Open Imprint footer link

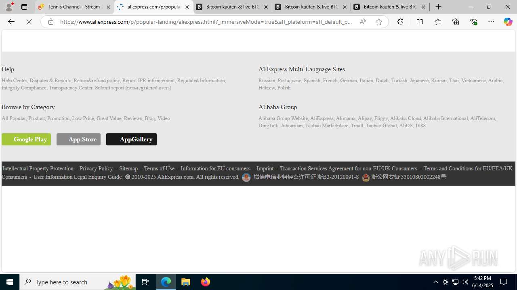point(265,169)
